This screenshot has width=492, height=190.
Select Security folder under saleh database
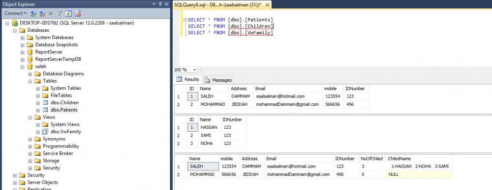(x=52, y=168)
